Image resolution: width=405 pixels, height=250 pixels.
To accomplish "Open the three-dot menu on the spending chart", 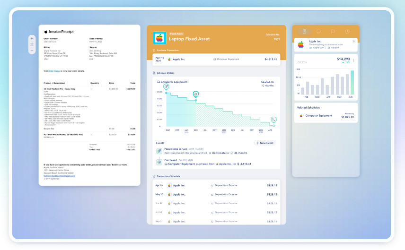I will click(x=353, y=60).
